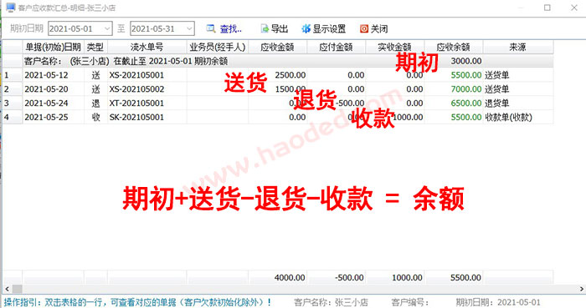
Task: Click the 显示设置 button label
Action: click(x=329, y=28)
